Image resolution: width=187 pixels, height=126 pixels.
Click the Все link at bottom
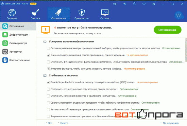[50, 123]
